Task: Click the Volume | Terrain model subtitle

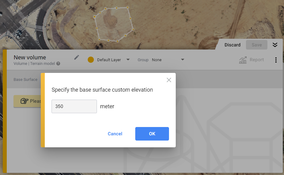Action: click(x=34, y=64)
